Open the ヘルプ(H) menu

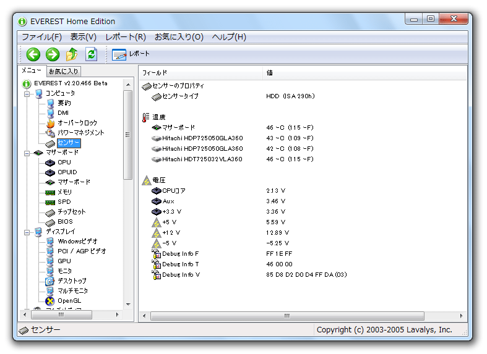[x=229, y=37]
